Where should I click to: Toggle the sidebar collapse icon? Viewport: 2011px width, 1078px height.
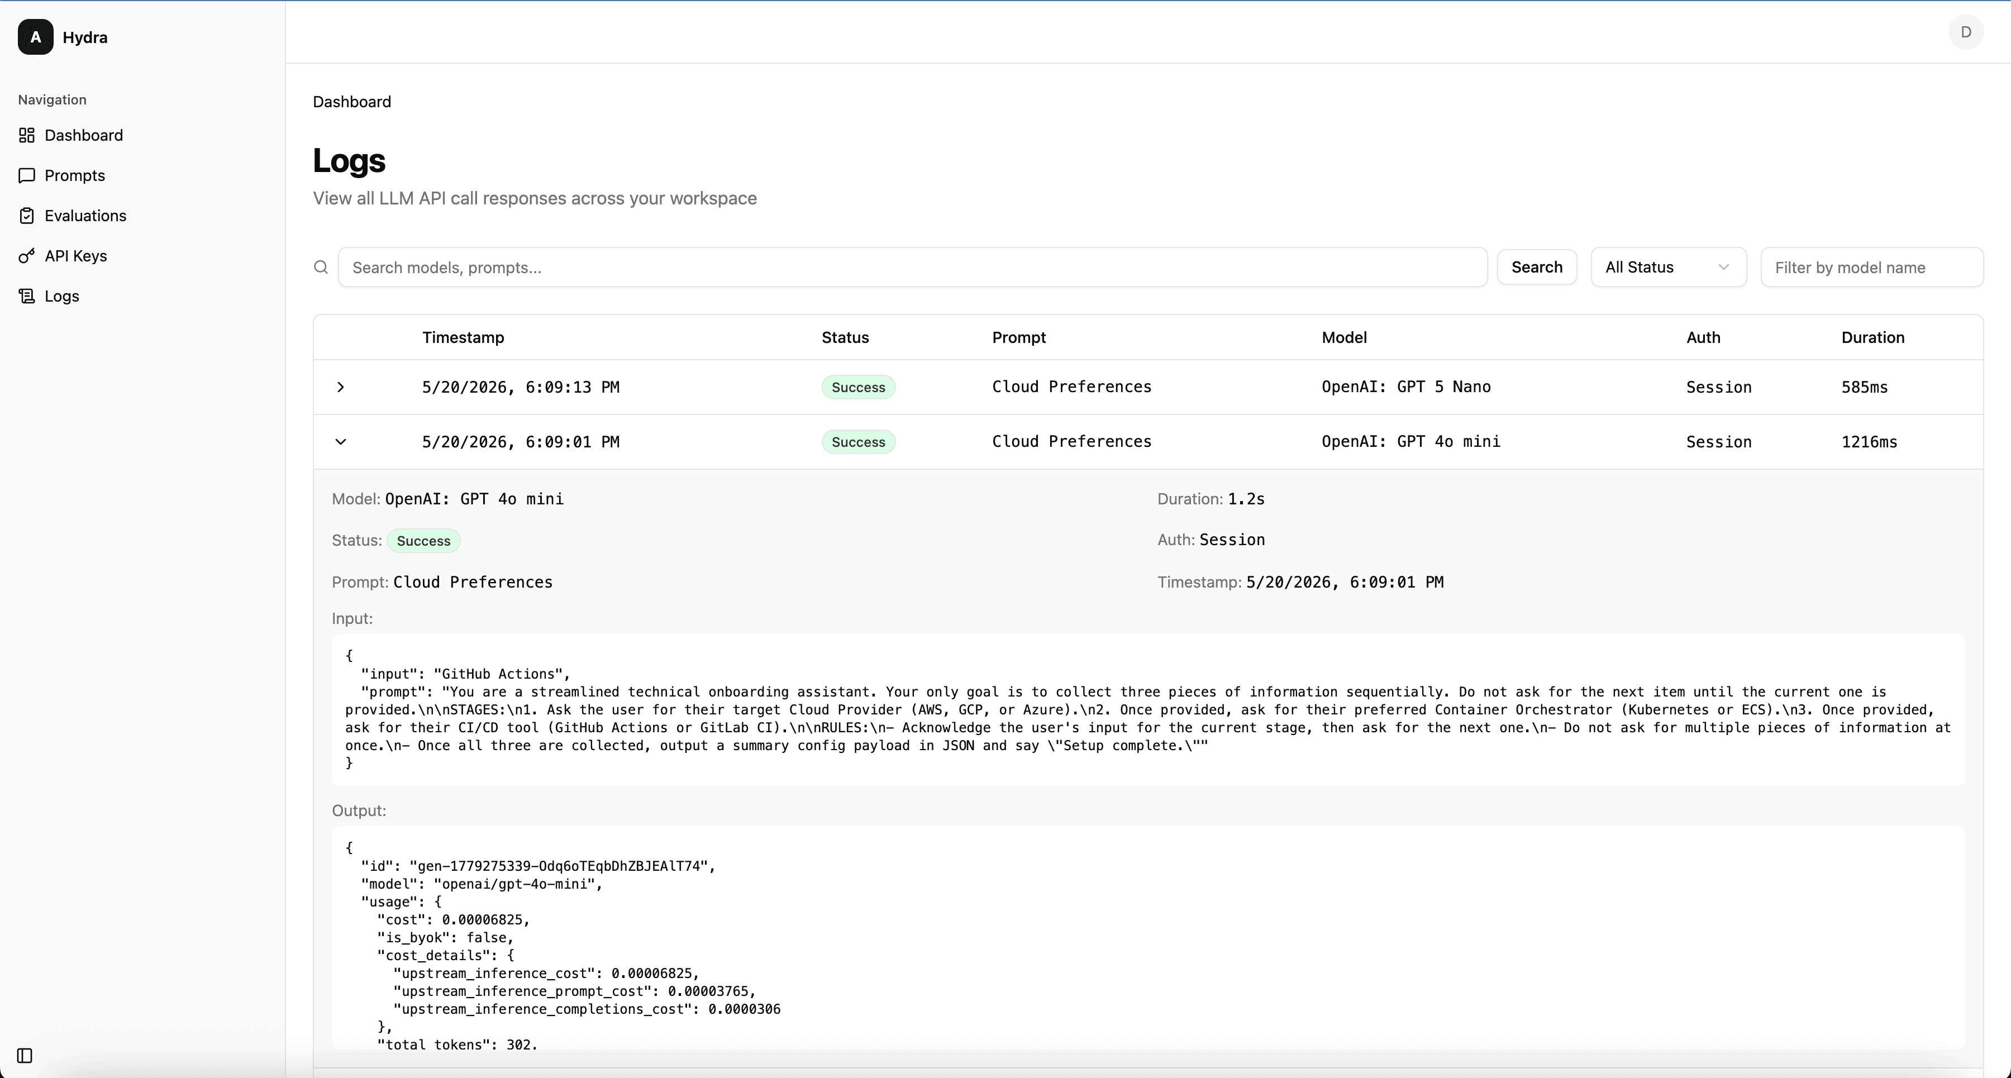tap(25, 1055)
